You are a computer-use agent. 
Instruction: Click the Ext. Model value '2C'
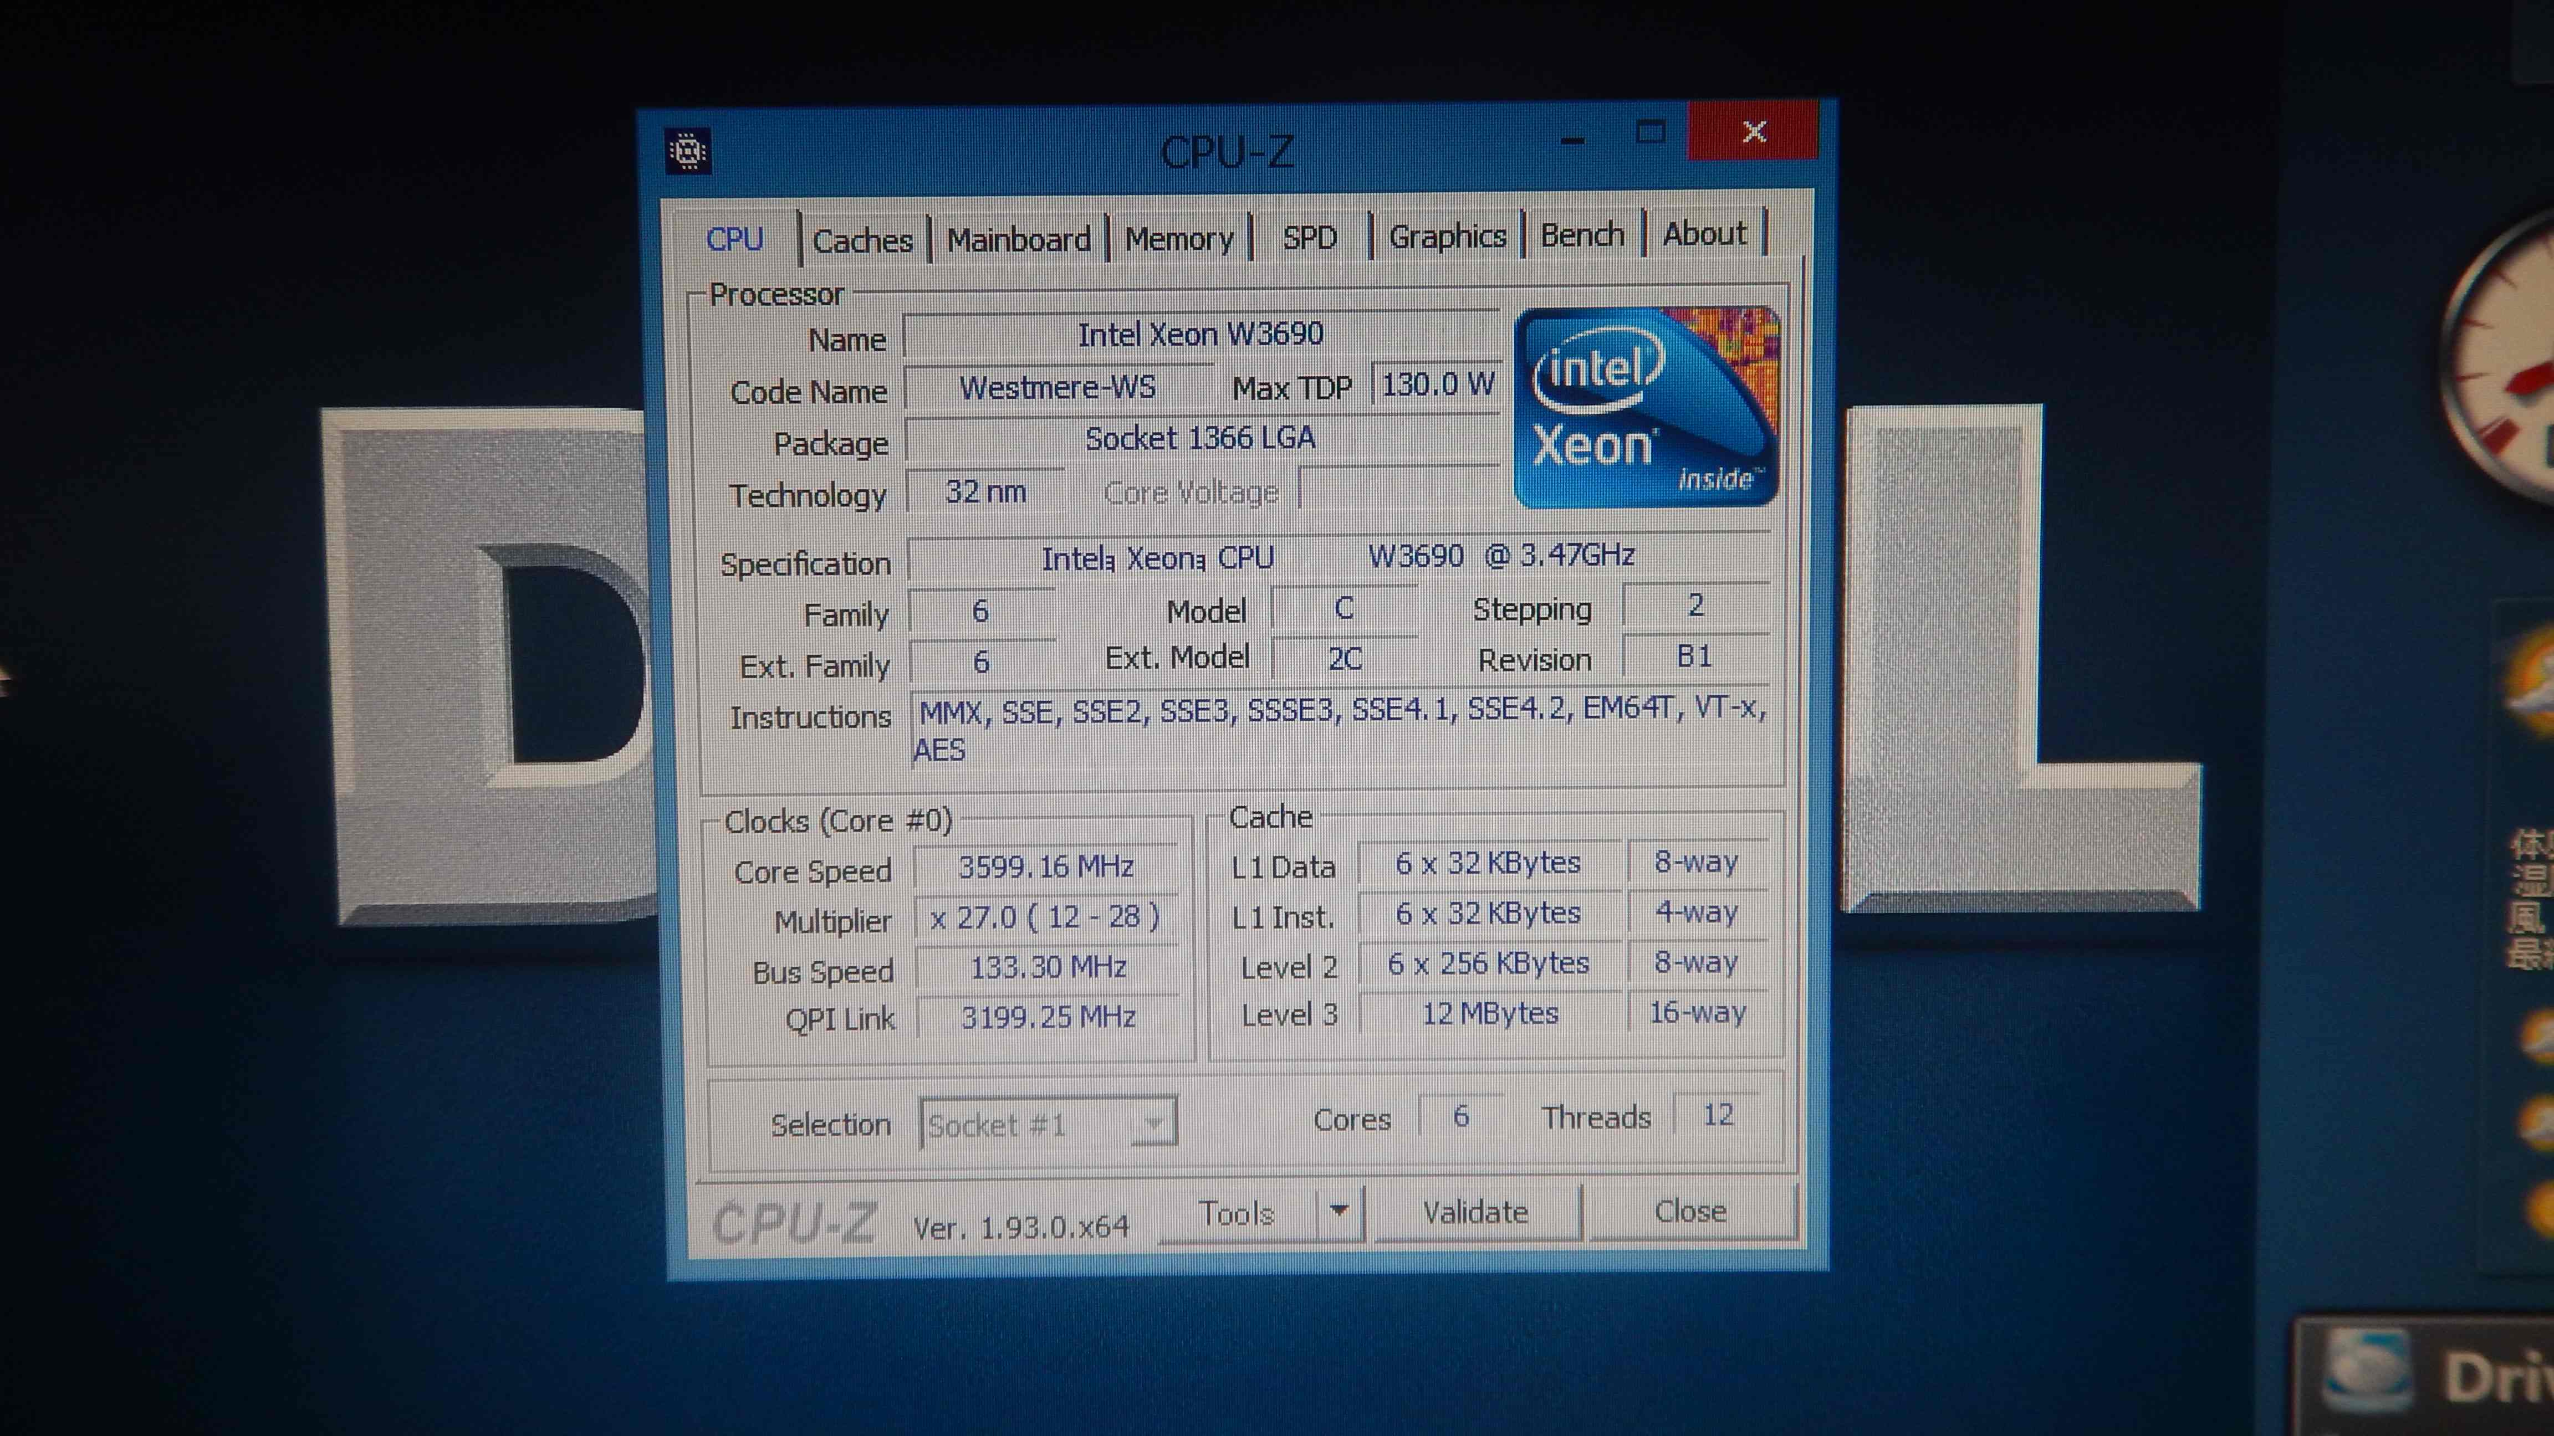(1345, 659)
